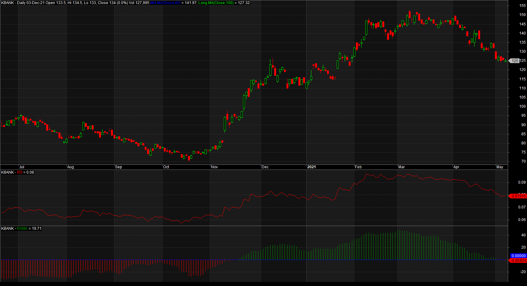Click the 141.97 Mid MA value
The height and width of the screenshot is (286, 527).
[x=191, y=3]
